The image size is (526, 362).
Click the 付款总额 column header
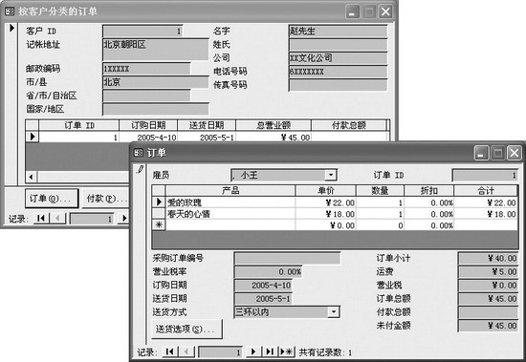click(348, 125)
